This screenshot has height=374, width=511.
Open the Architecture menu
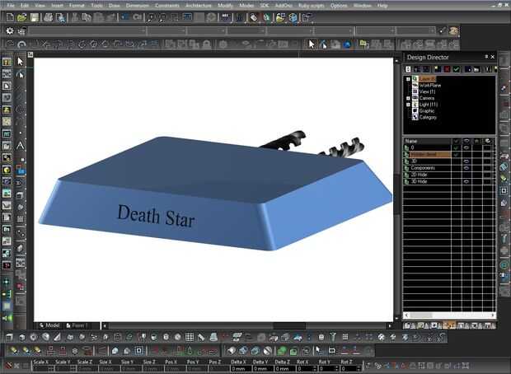click(199, 5)
